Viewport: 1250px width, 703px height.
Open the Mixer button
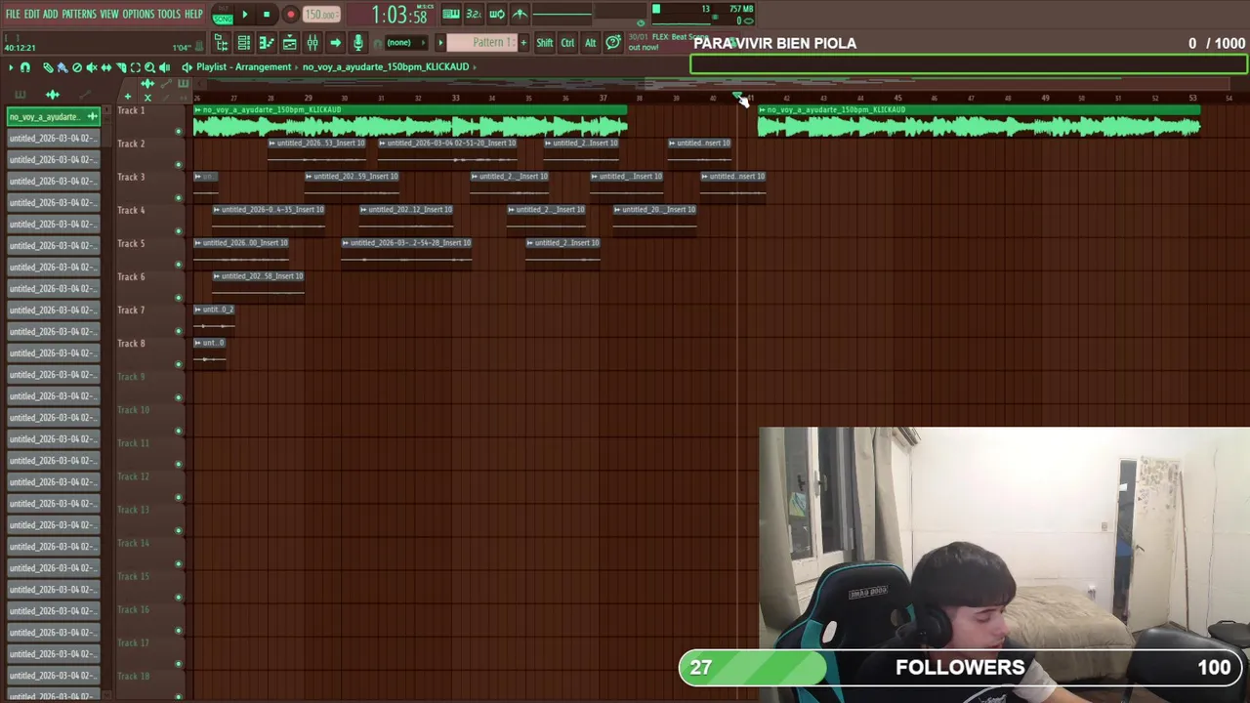312,43
